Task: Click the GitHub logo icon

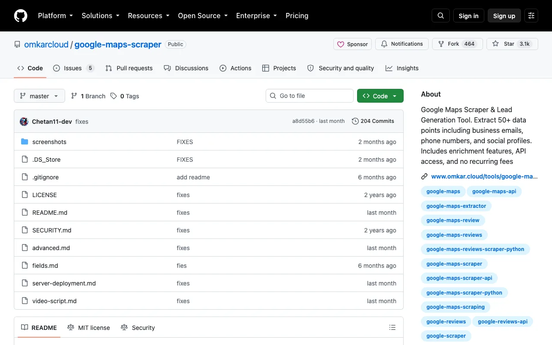Action: [21, 16]
